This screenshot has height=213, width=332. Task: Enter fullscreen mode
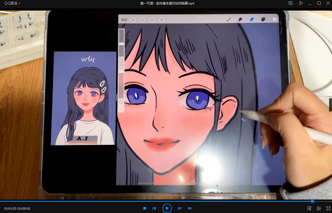coord(328,208)
